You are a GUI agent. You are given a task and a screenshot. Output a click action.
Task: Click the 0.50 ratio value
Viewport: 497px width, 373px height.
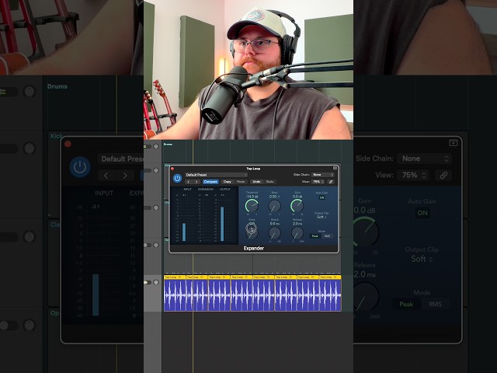[274, 197]
